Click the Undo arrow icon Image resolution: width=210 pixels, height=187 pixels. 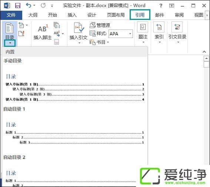click(29, 6)
